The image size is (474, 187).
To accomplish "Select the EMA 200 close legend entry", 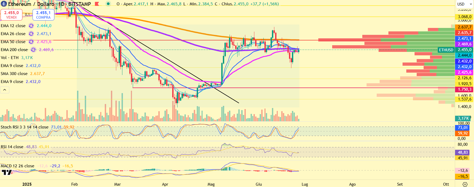I will 14,50.
